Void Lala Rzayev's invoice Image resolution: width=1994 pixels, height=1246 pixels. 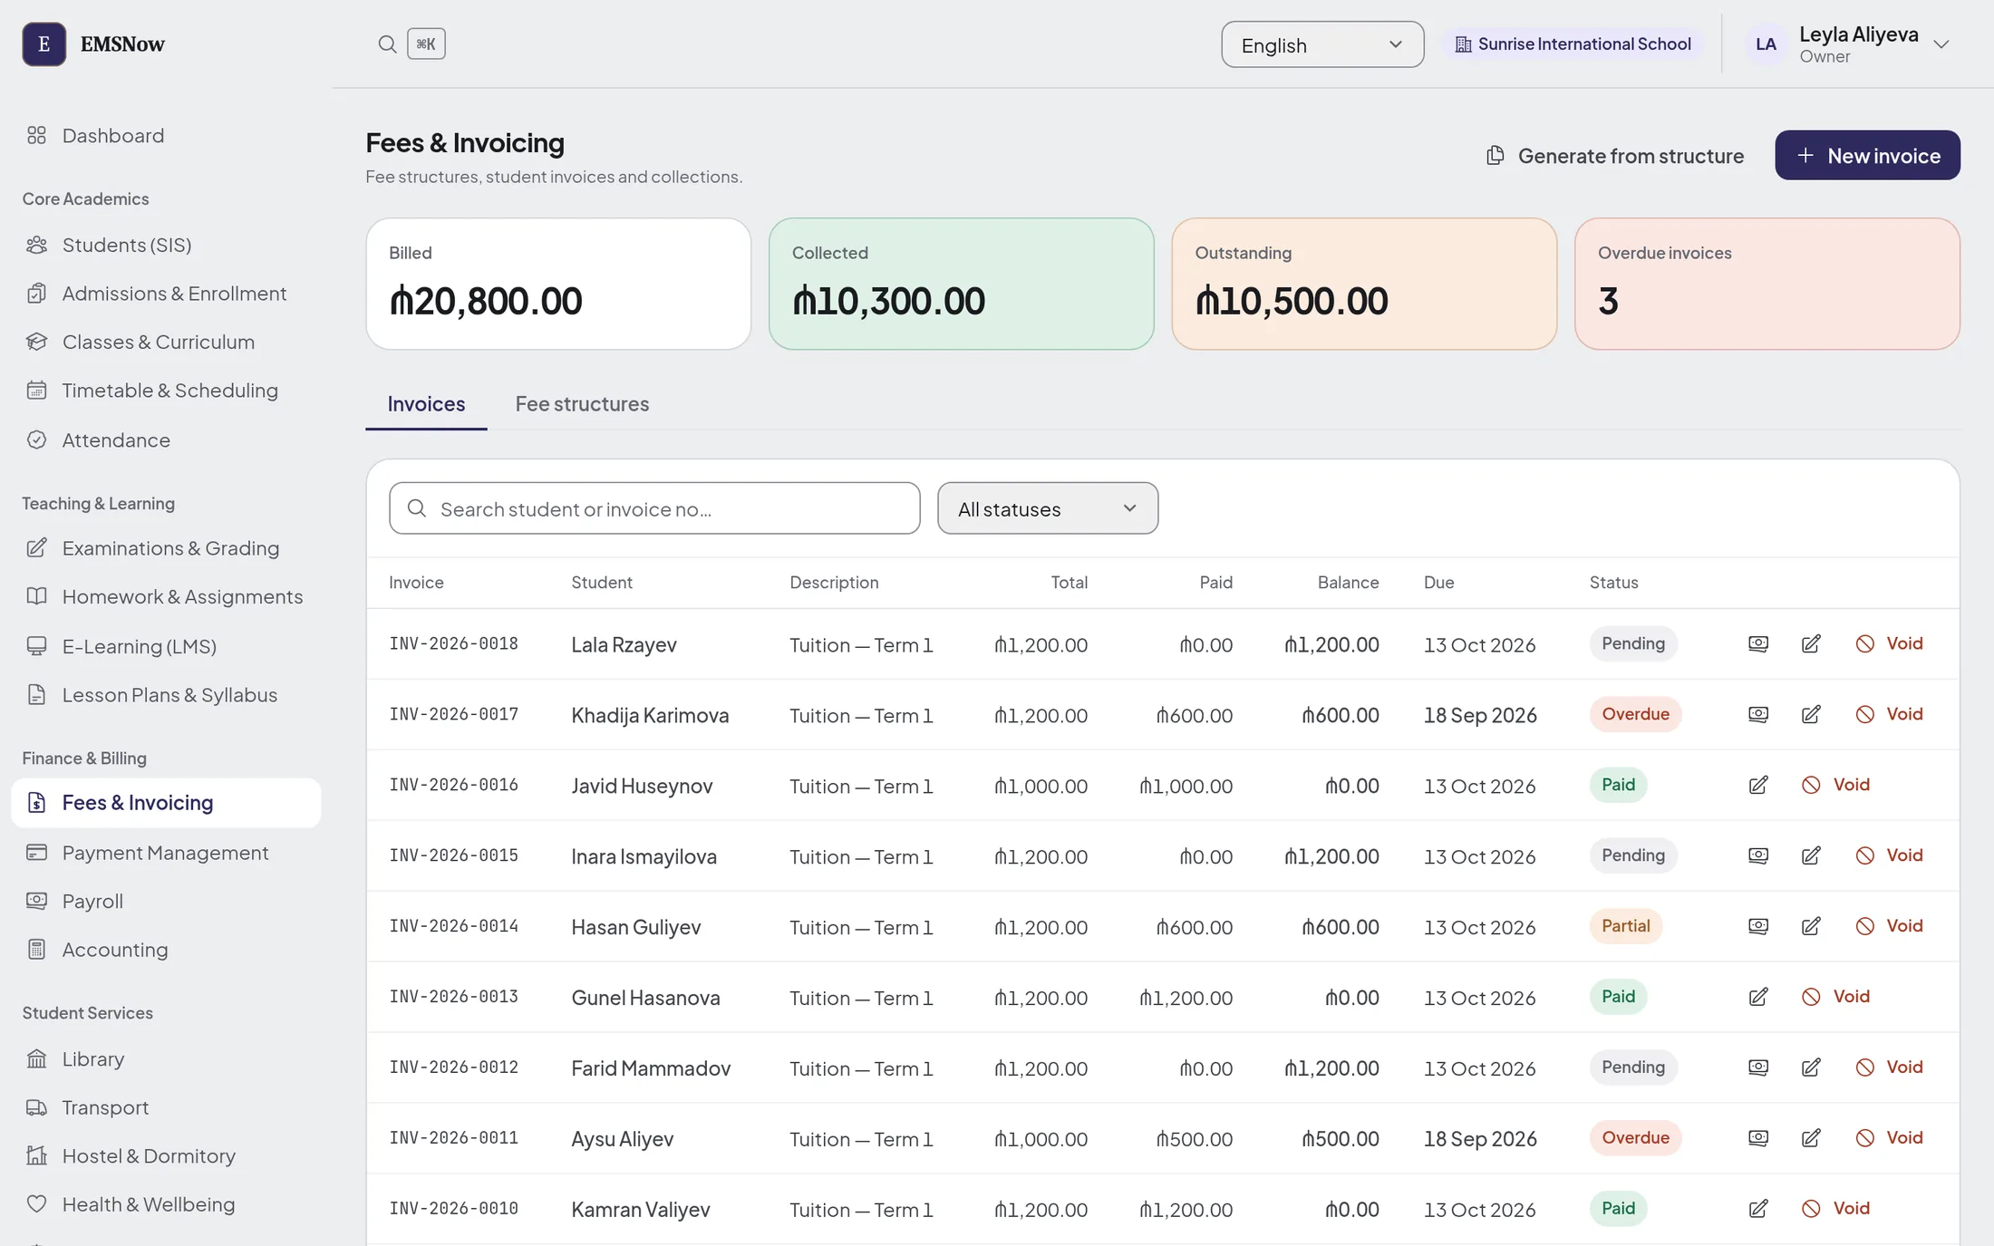1890,643
